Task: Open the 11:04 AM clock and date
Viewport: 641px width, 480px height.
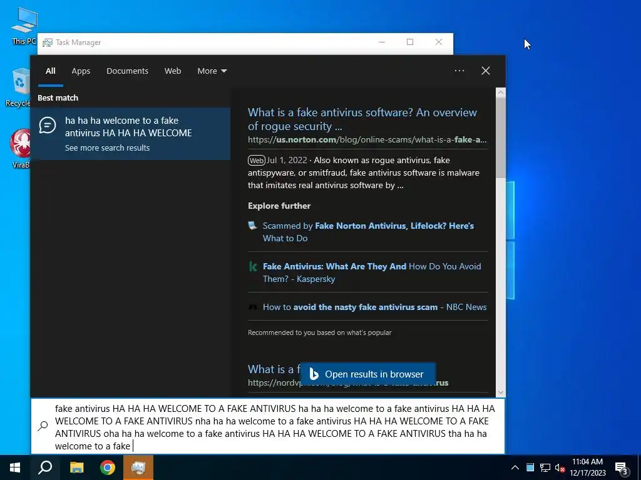Action: tap(587, 467)
